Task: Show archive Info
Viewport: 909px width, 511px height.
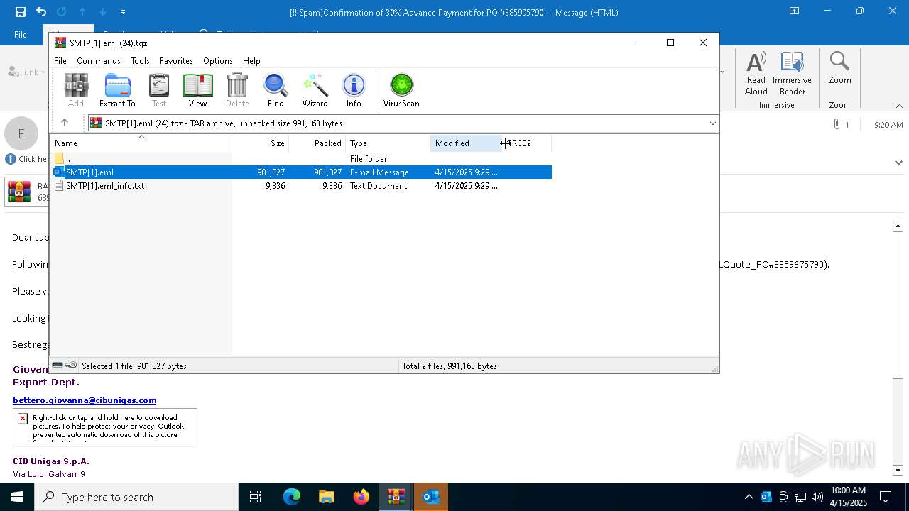Action: coord(354,90)
